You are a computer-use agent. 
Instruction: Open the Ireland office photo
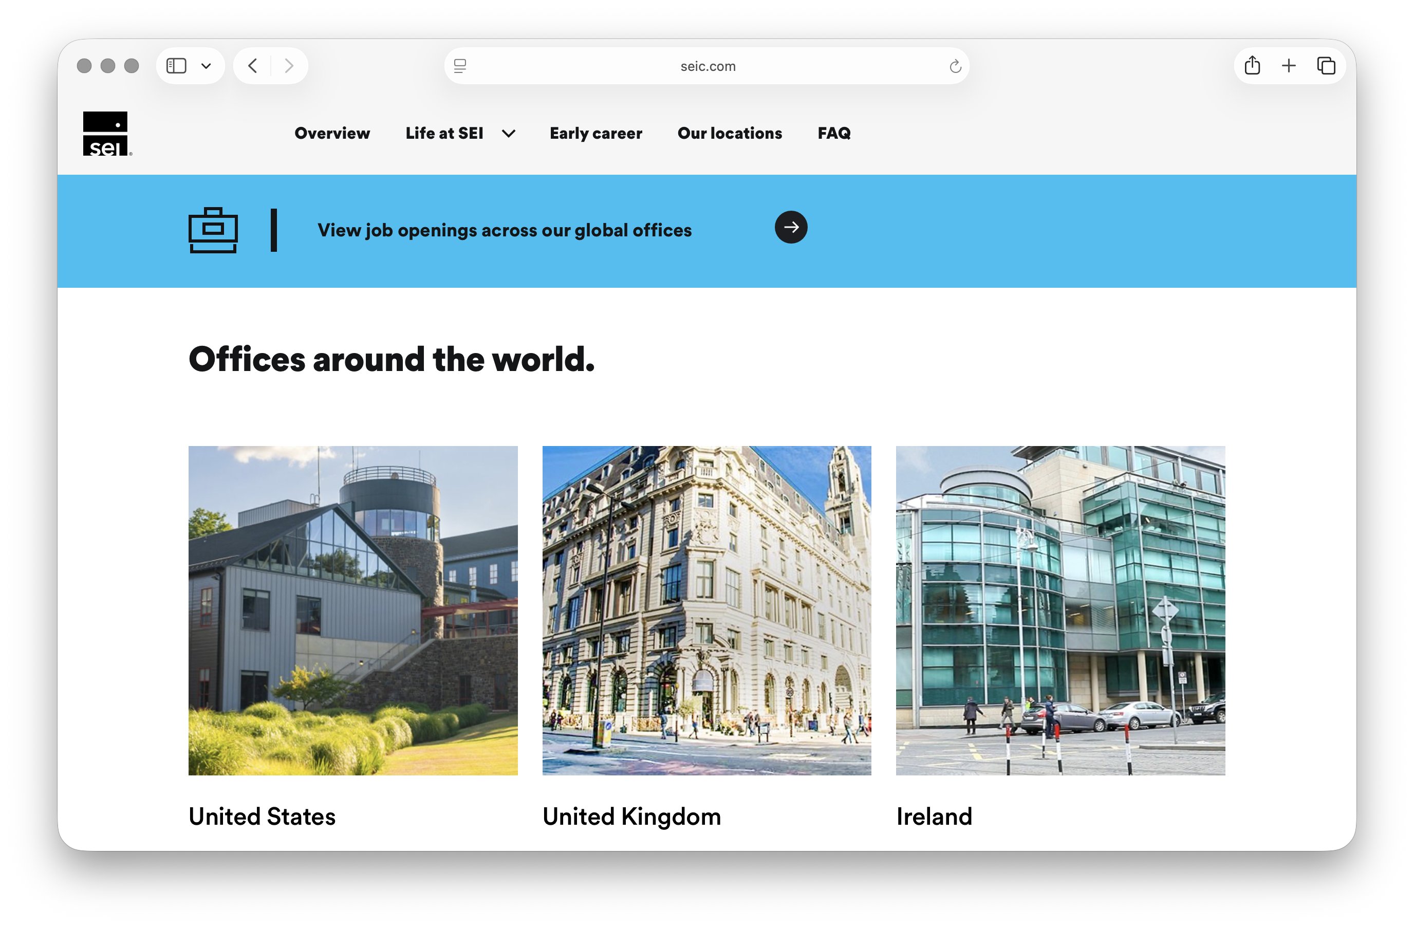(1060, 610)
